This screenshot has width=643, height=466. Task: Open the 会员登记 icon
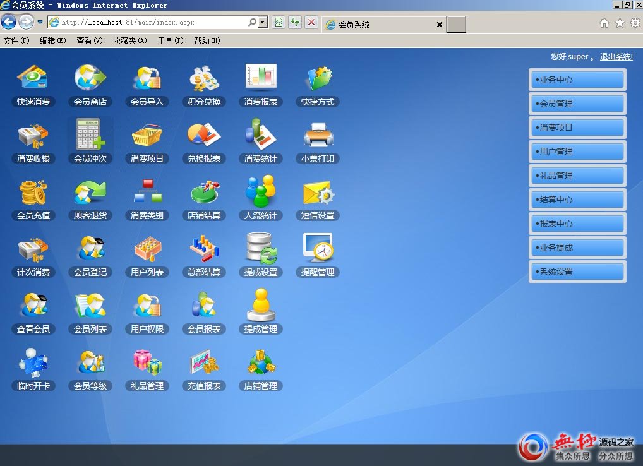[x=90, y=256]
